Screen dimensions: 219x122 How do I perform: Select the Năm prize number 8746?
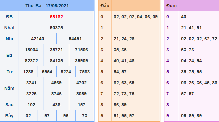[57, 94]
